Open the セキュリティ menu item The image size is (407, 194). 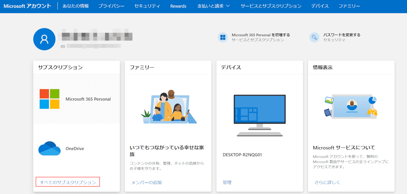pos(147,6)
